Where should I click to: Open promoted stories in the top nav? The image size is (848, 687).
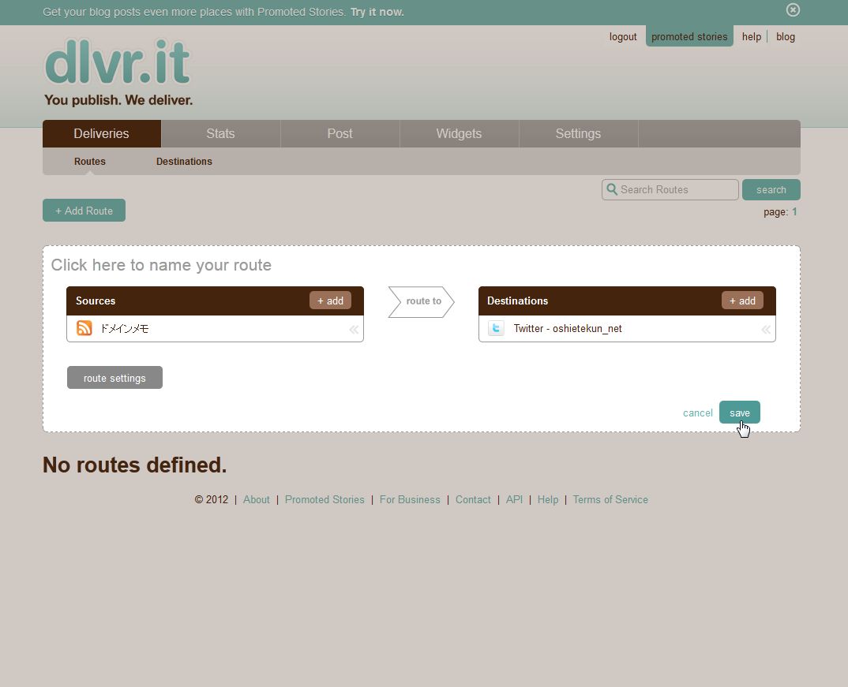pos(689,36)
